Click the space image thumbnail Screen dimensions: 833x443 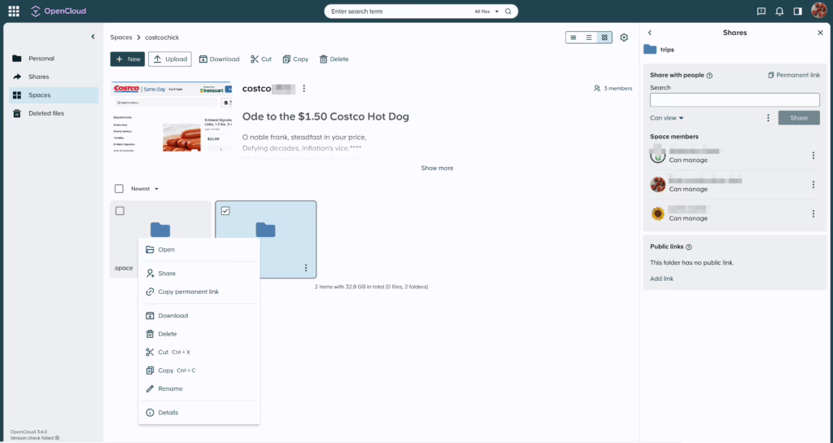tap(171, 117)
